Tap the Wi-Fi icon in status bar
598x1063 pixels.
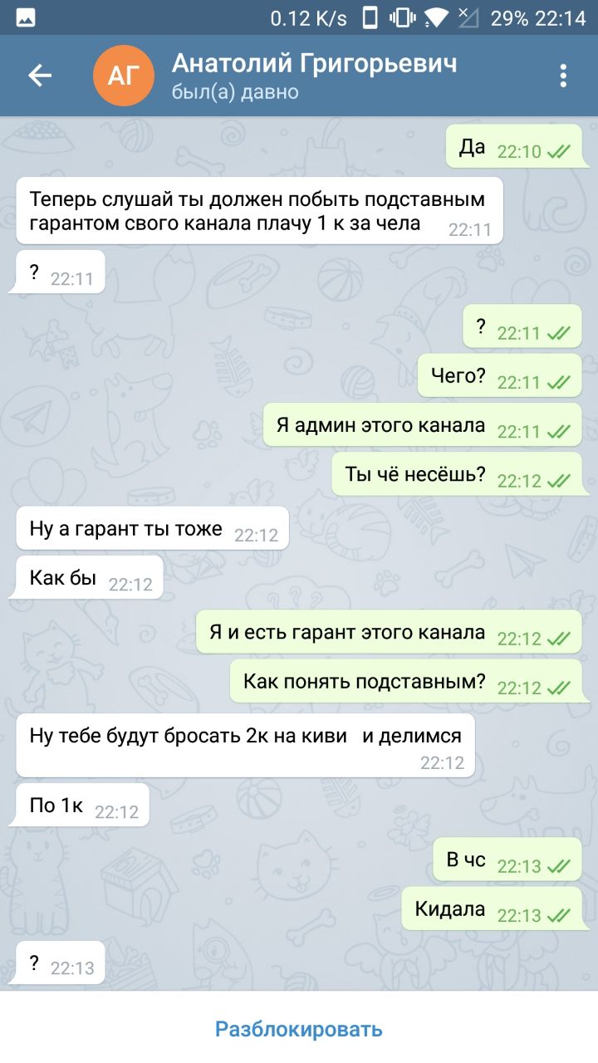pyautogui.click(x=435, y=17)
